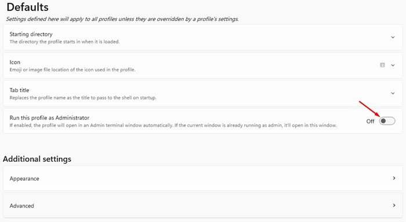Click the Admin terminal window description text
The height and width of the screenshot is (222, 406).
point(173,125)
